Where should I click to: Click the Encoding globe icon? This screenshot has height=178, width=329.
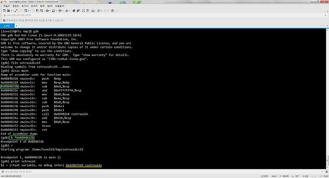60,11
